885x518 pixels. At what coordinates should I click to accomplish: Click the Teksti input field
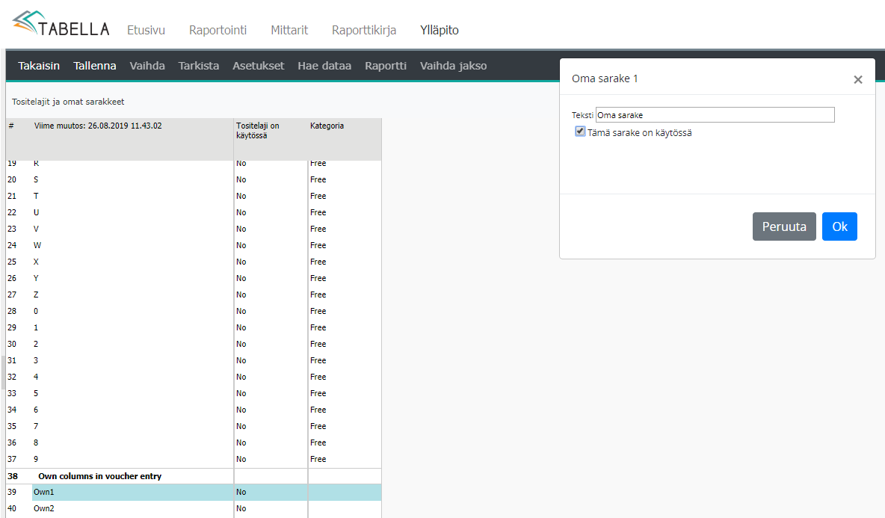715,115
